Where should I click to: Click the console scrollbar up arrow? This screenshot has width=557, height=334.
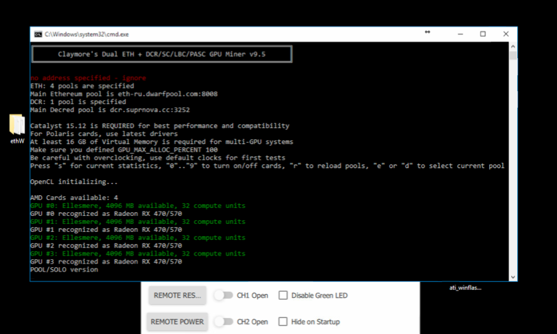[x=513, y=46]
